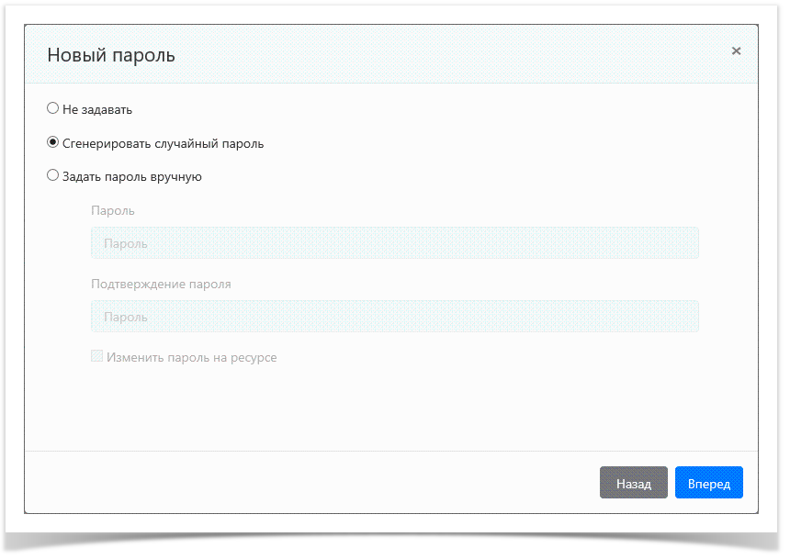Click the blue Вперед button
Screen dimensions: 790x559
708,483
